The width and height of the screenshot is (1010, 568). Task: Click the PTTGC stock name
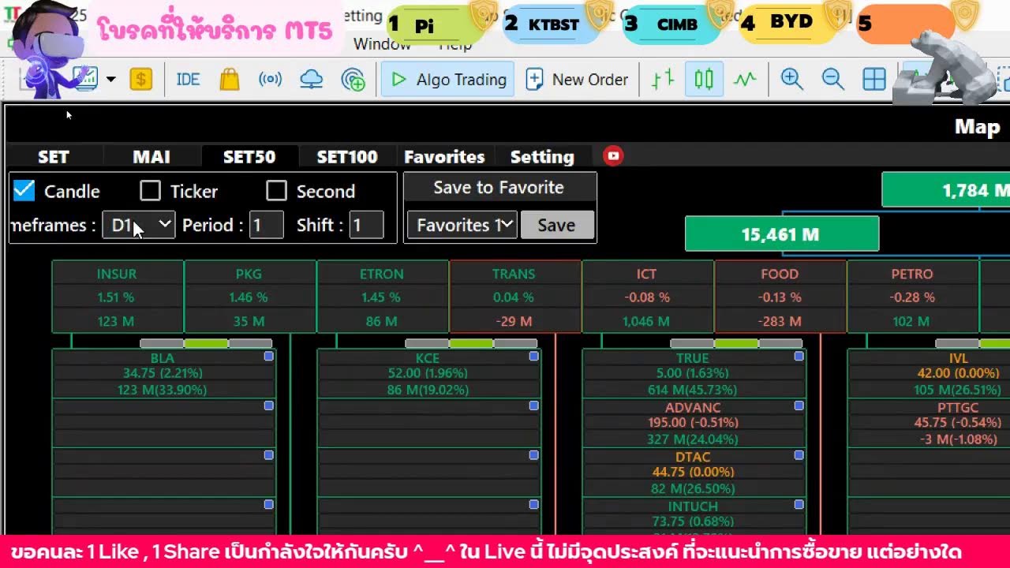958,408
